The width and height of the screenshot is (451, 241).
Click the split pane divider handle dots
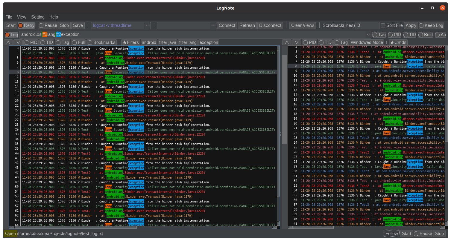(281, 134)
